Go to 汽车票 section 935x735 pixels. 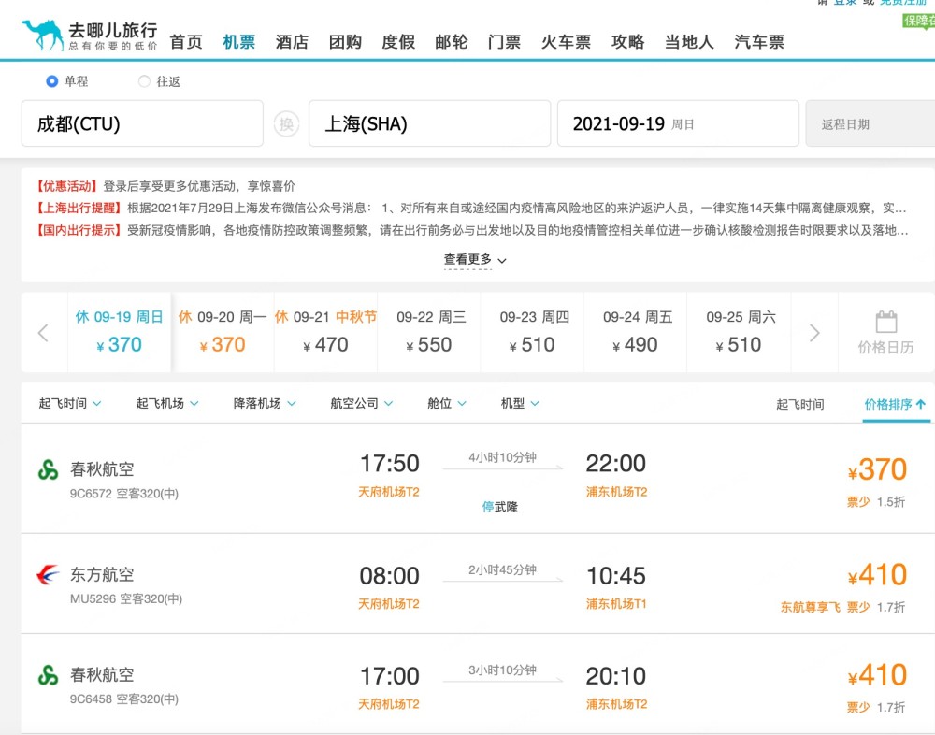click(759, 42)
